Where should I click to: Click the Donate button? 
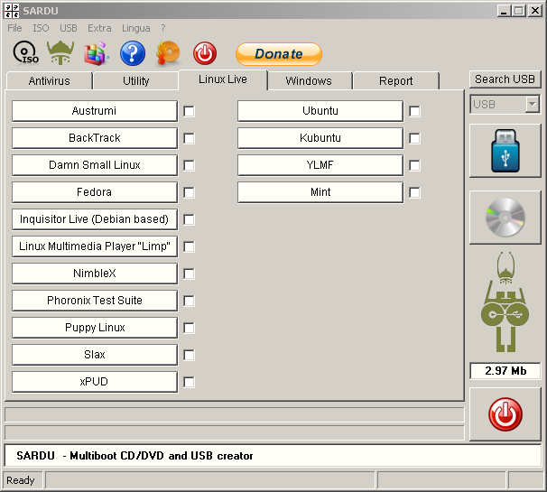coord(279,54)
